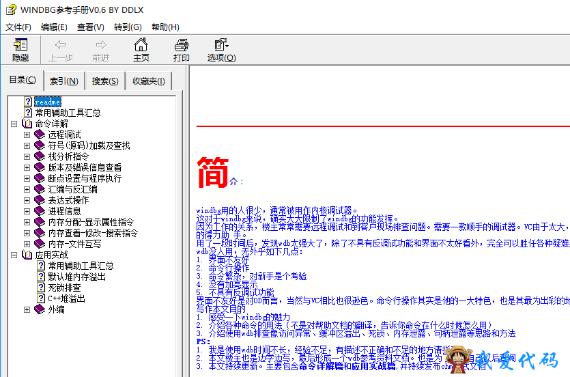Expand the 版本及错误信息查看 node
This screenshot has width=570, height=377.
tap(27, 167)
